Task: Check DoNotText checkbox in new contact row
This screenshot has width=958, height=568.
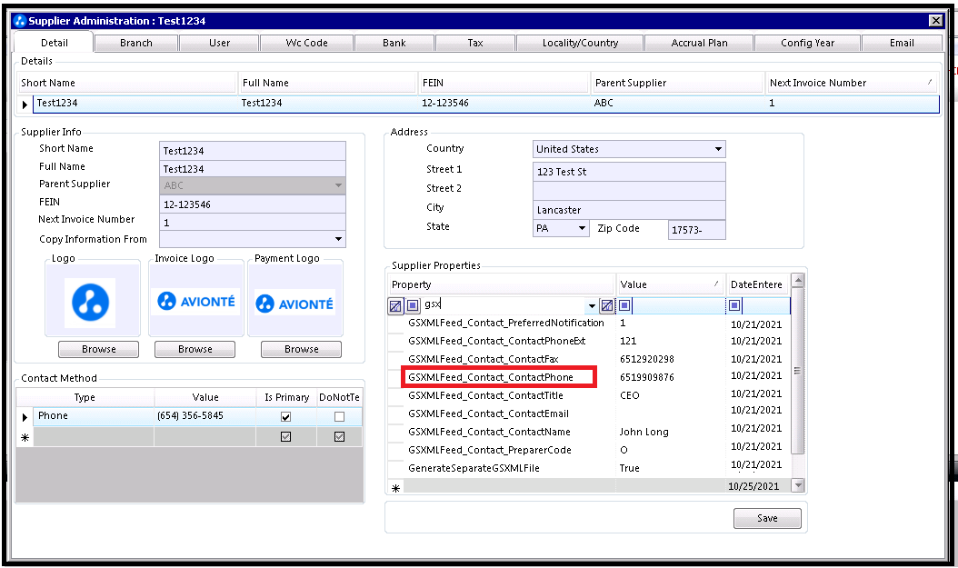Action: point(340,437)
